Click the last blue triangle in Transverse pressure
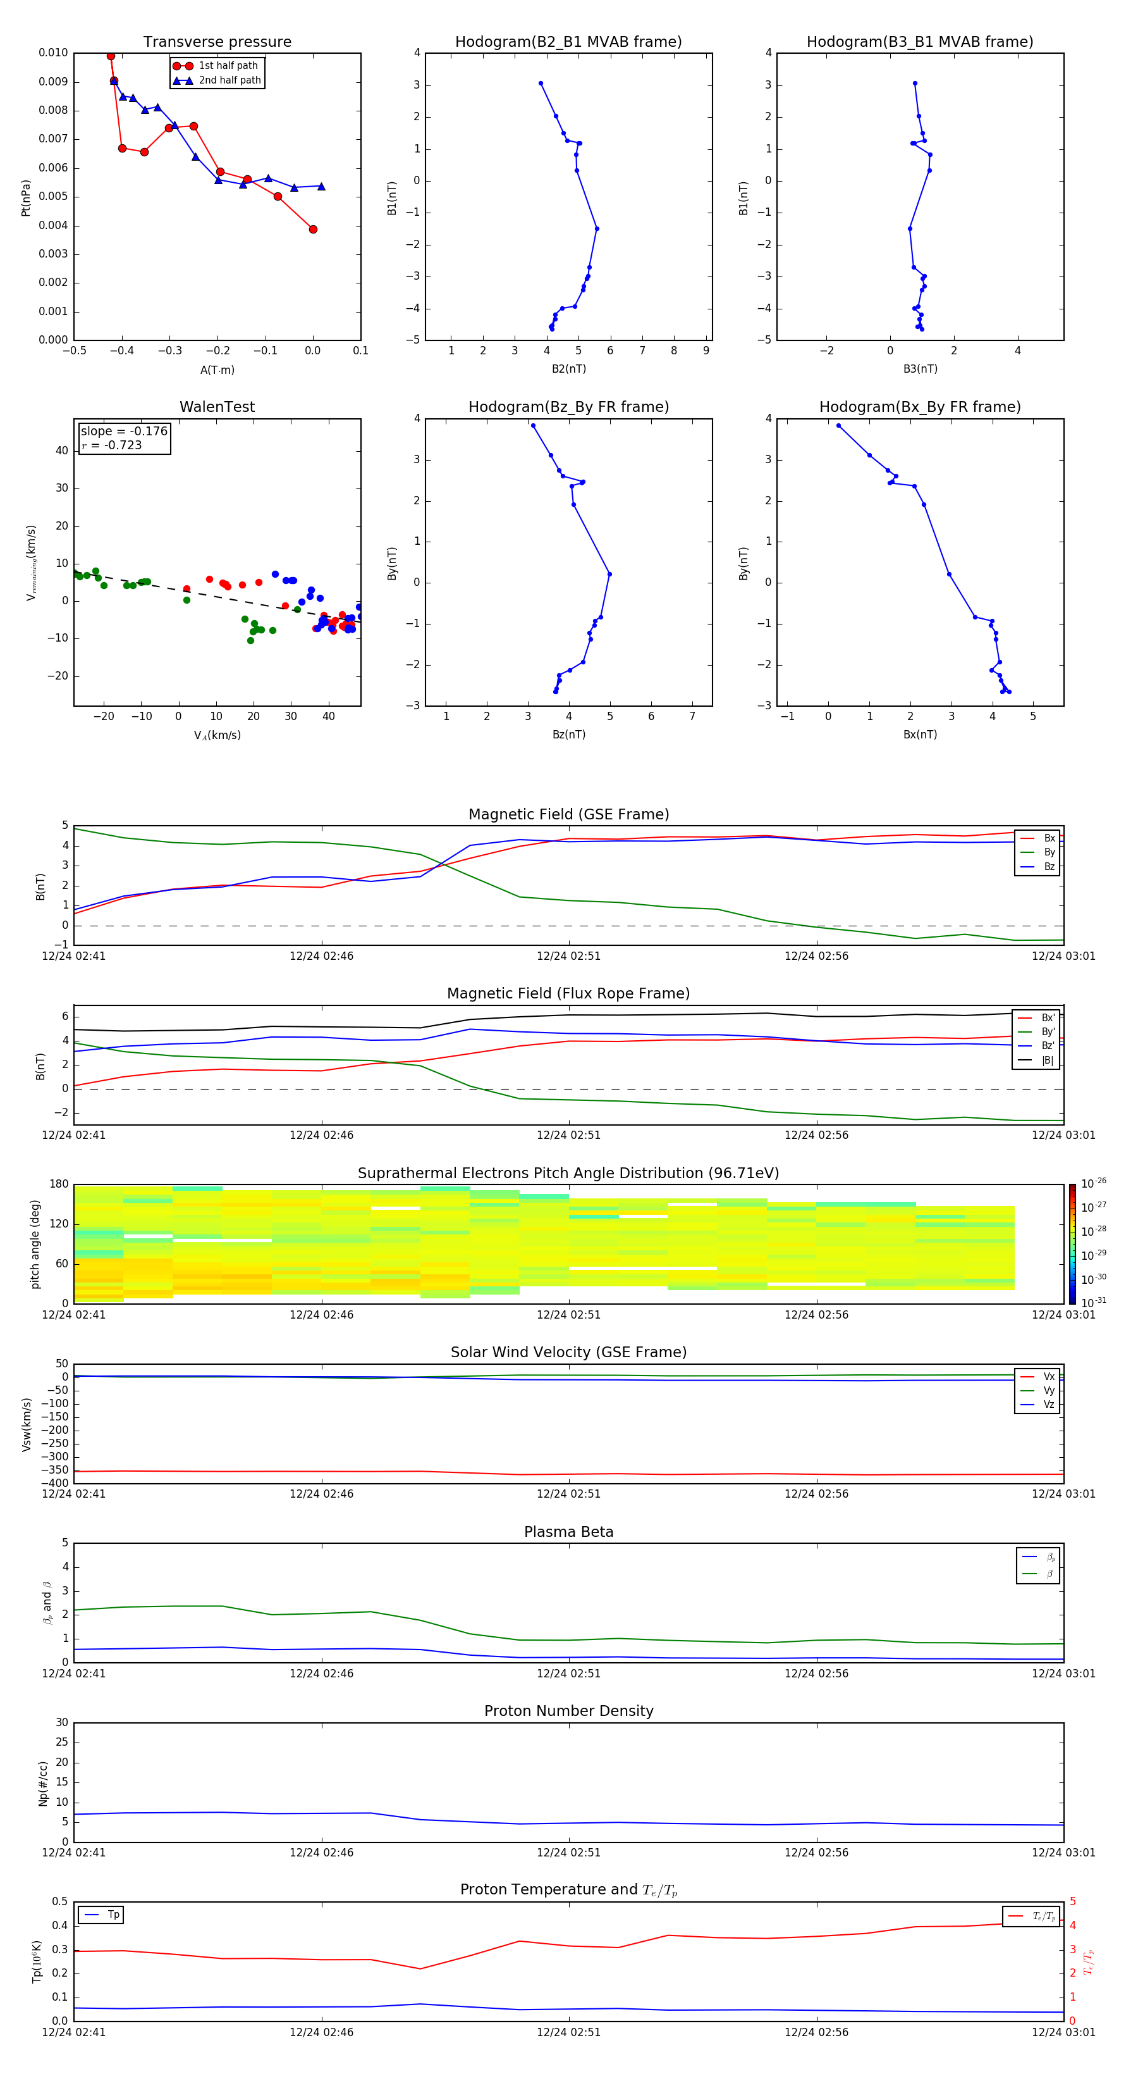The height and width of the screenshot is (2088, 1138). click(322, 187)
